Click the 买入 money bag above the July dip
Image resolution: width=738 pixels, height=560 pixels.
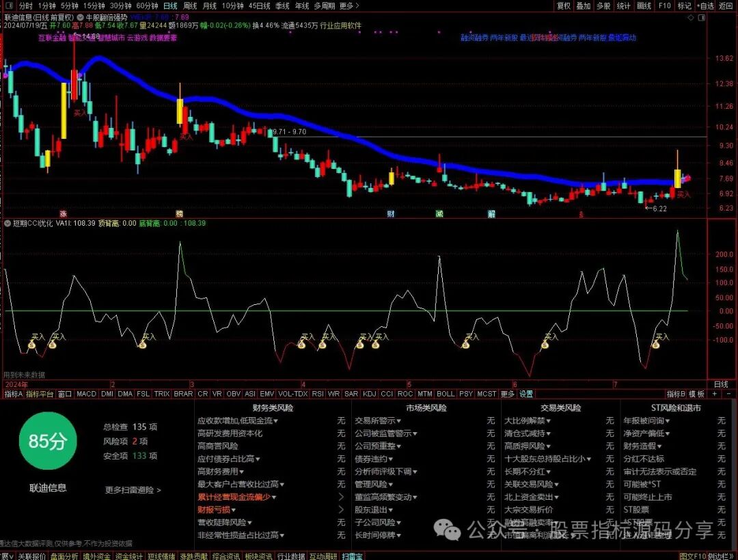pos(655,345)
